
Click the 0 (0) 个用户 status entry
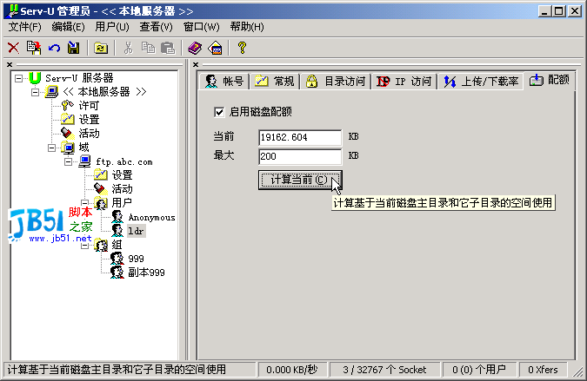479,370
